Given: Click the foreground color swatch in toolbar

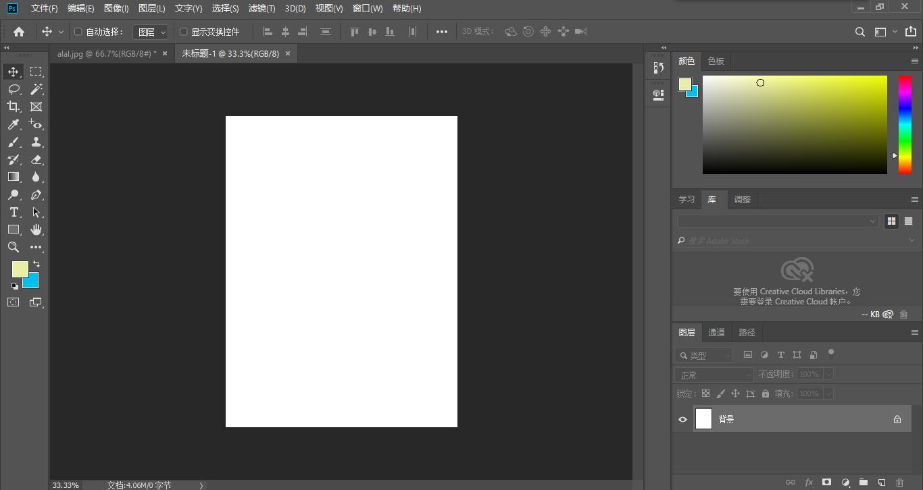Looking at the screenshot, I should [x=19, y=269].
